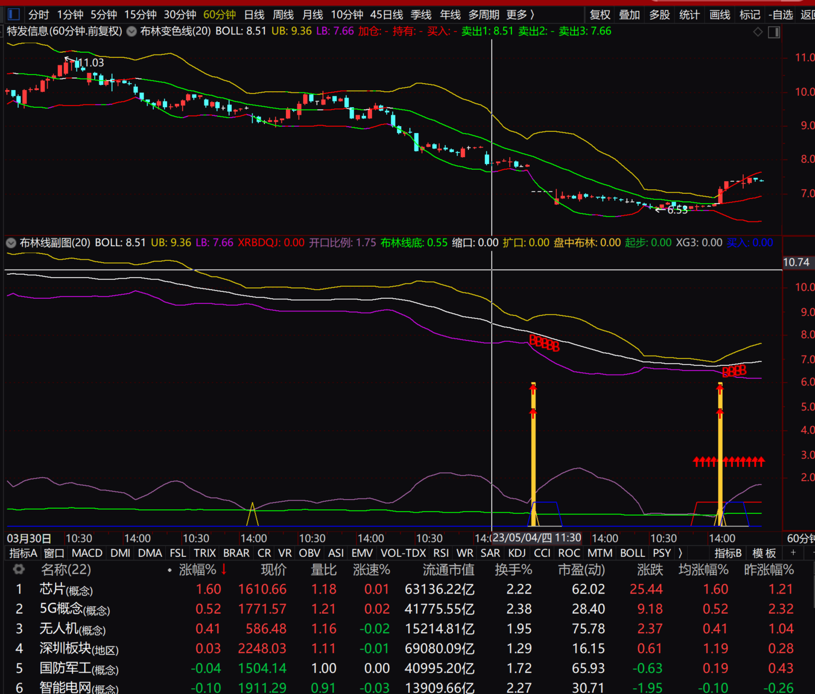Image resolution: width=815 pixels, height=694 pixels.
Task: Select the 45日线 period tab
Action: 386,14
